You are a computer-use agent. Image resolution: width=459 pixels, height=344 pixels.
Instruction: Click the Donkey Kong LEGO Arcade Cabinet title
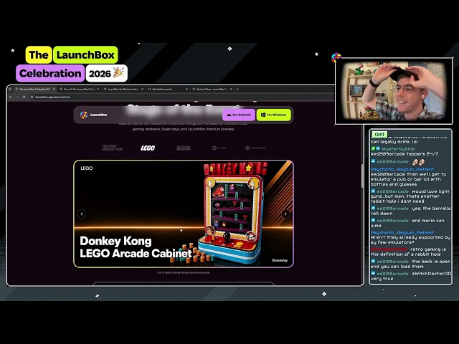[x=136, y=247]
